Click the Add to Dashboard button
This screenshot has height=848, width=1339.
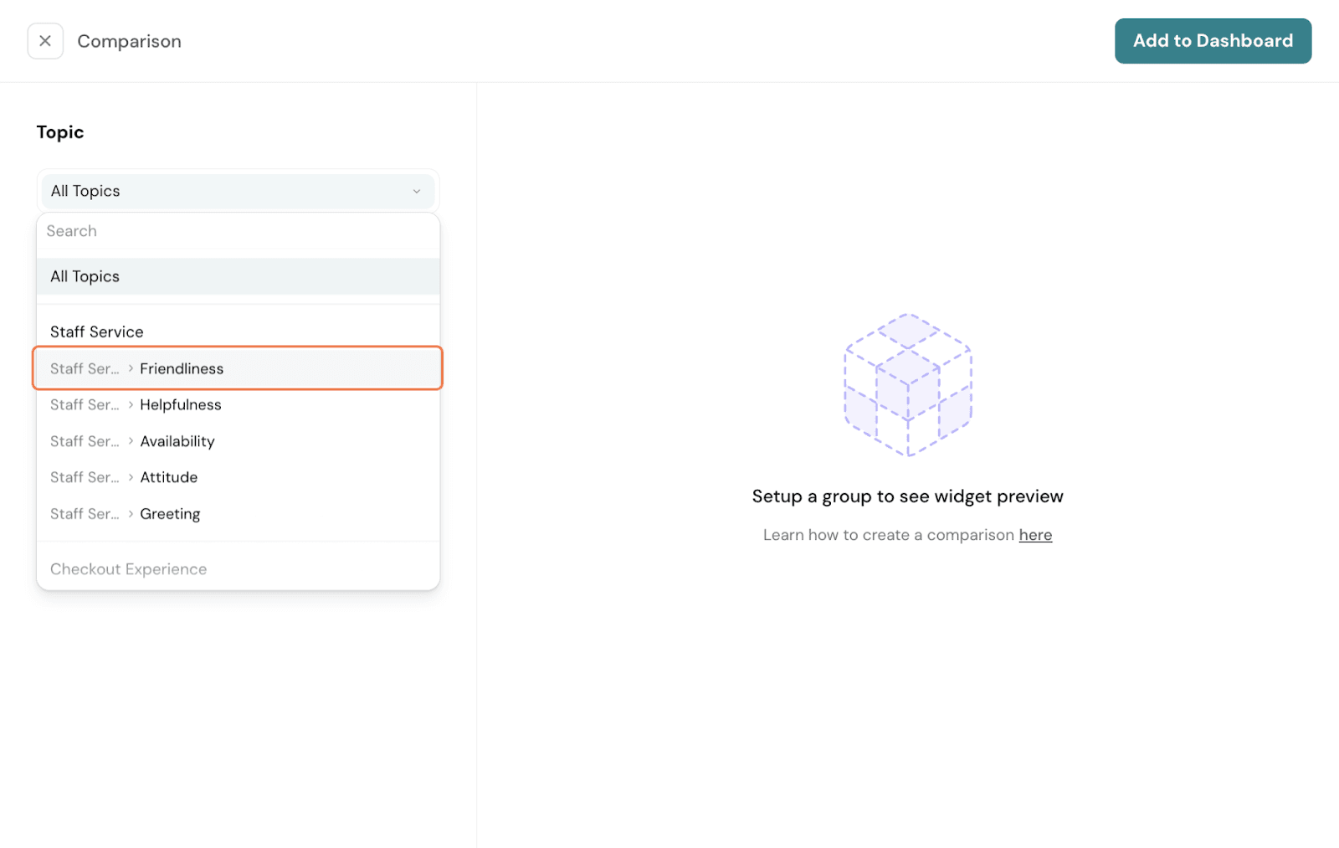(1212, 41)
